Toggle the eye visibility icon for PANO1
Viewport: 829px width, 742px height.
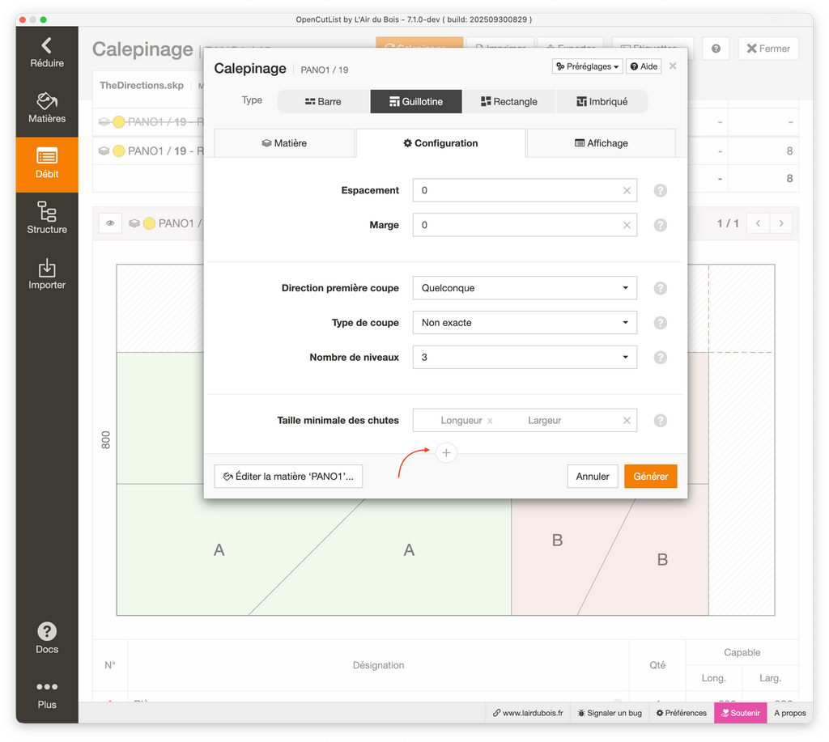[110, 223]
